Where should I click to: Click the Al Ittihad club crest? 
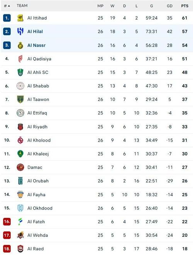20,18
